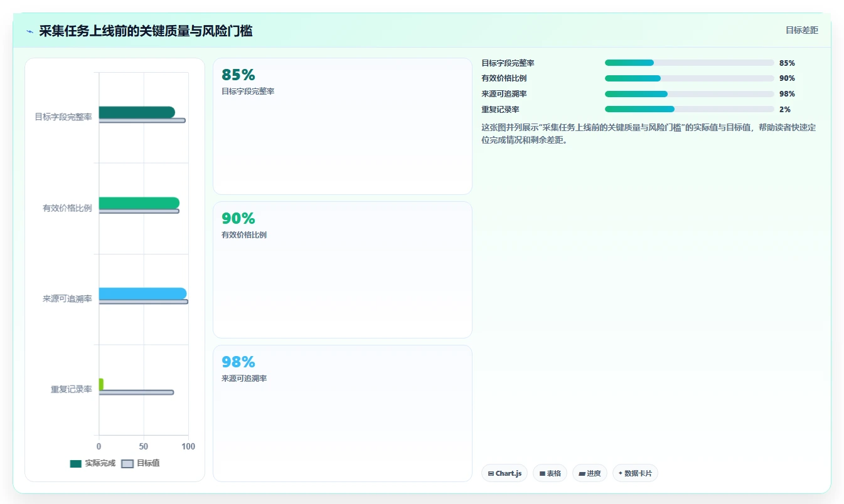This screenshot has height=504, width=844.
Task: Click the 目标差距 label in header
Action: pyautogui.click(x=801, y=30)
